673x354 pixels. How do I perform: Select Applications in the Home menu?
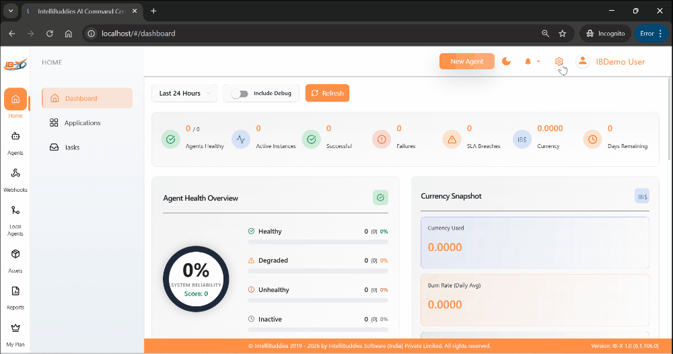click(x=82, y=123)
